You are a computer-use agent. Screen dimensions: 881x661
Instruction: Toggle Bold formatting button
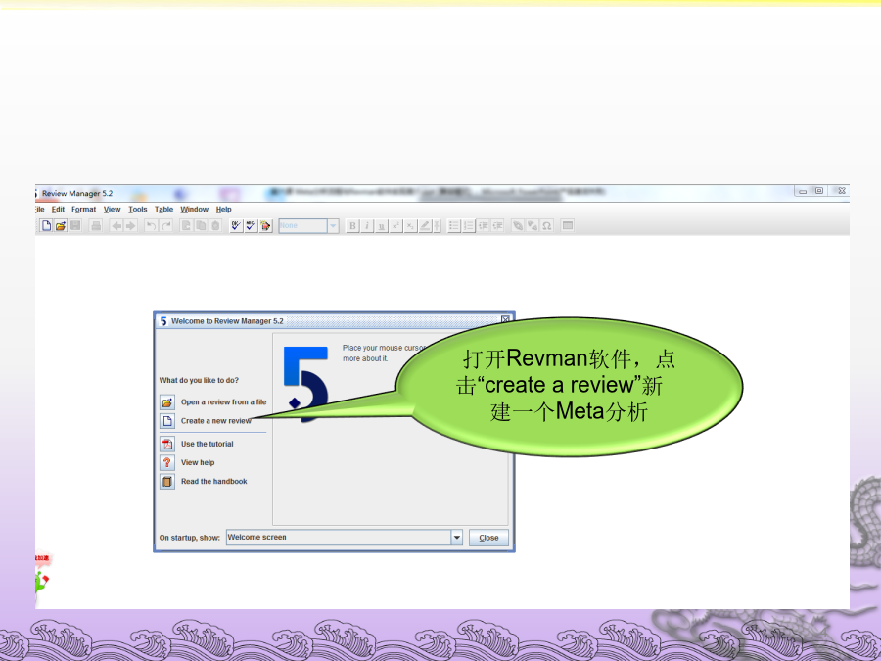352,226
